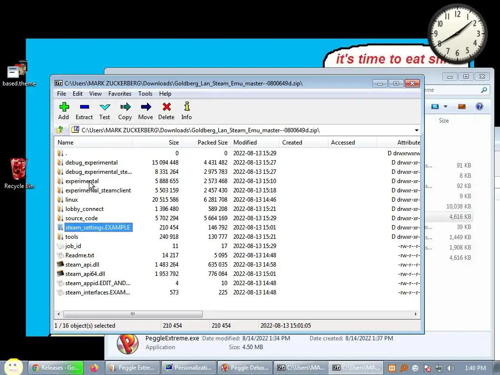Viewport: 500px width, 375px height.
Task: Open the File menu
Action: click(62, 93)
